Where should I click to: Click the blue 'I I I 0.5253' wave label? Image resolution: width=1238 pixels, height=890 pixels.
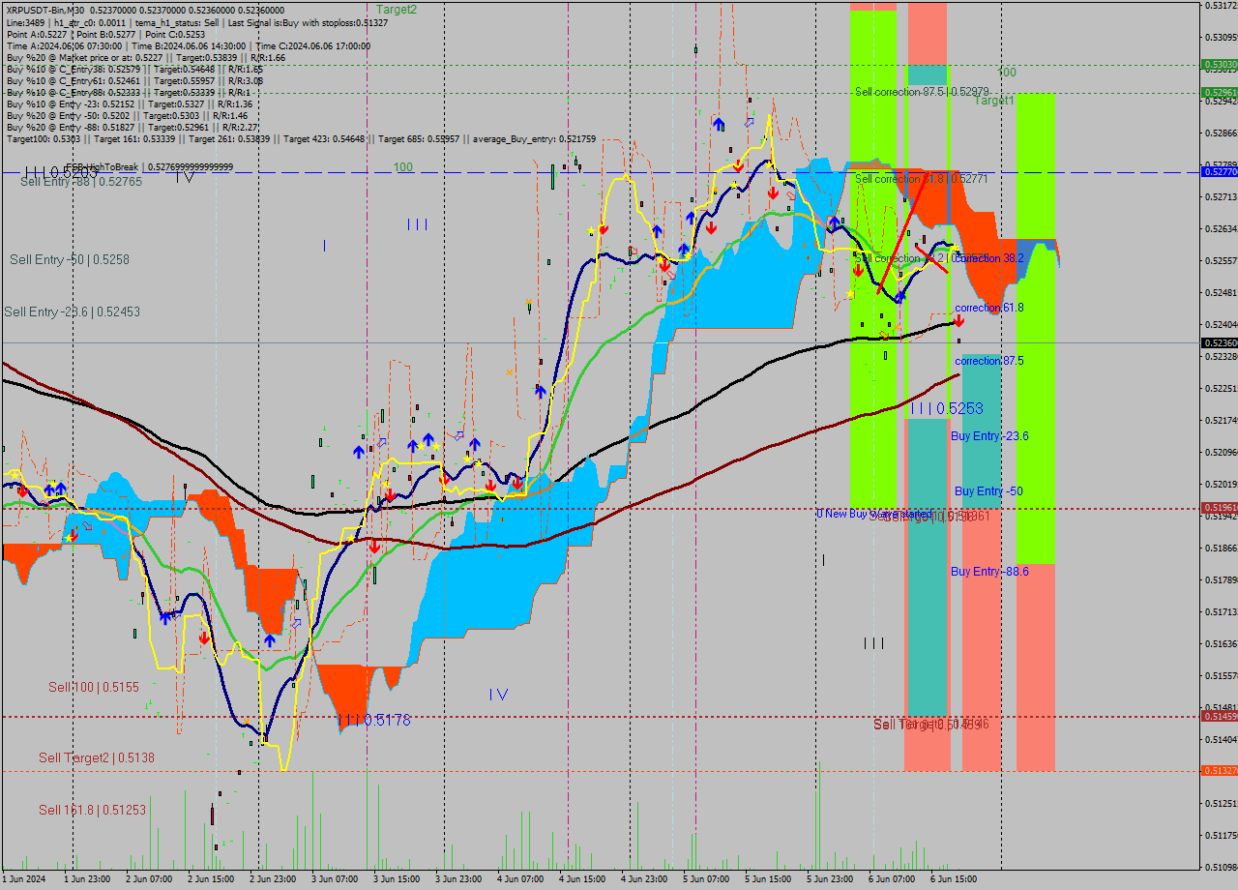point(947,408)
